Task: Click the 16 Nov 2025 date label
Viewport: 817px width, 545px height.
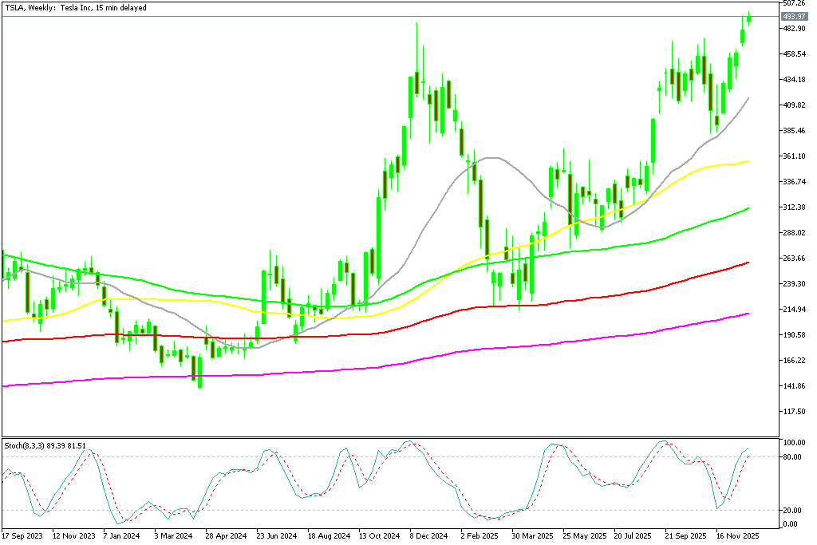Action: coord(737,535)
